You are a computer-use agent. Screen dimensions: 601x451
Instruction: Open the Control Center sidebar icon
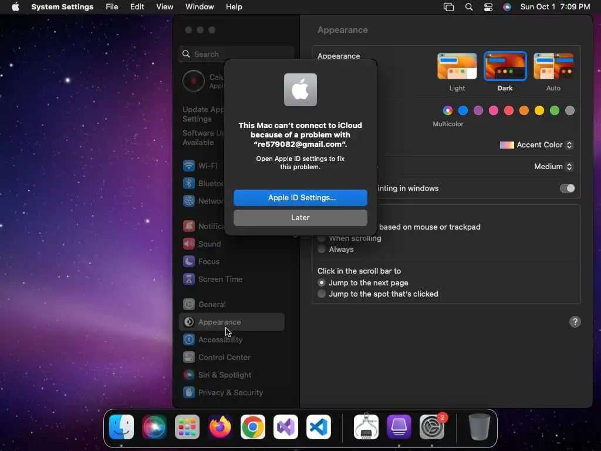pos(188,358)
